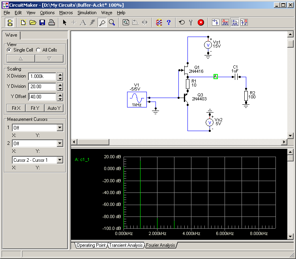
Task: Select the Zoom magnifier tool
Action: (x=112, y=22)
